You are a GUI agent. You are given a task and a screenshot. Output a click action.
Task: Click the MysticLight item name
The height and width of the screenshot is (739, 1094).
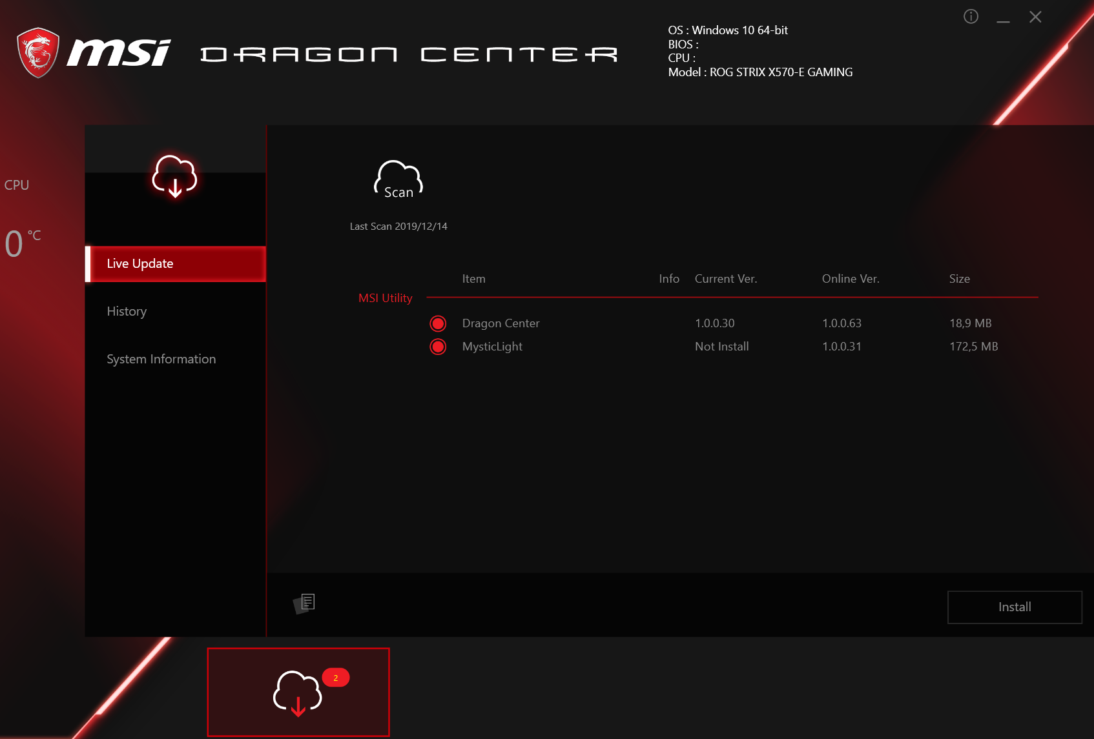[x=492, y=347]
